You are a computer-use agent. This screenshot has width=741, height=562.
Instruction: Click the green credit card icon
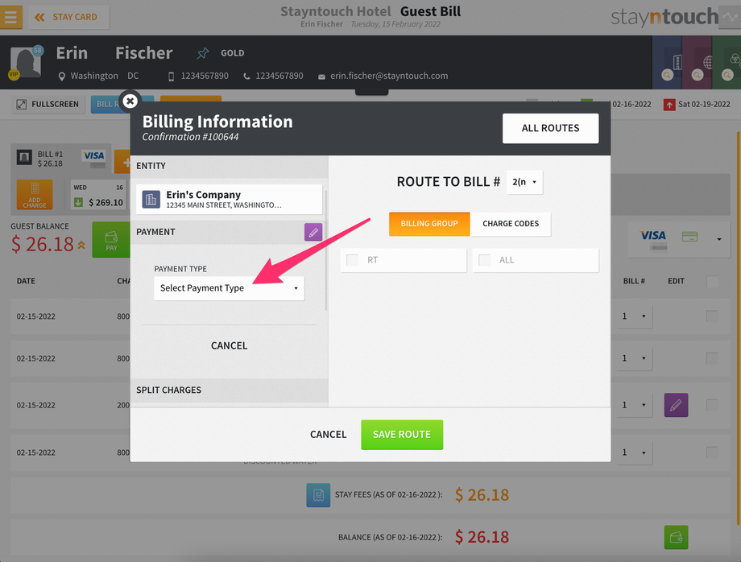tap(690, 237)
